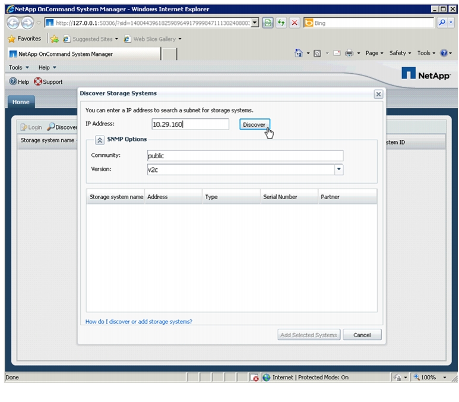The width and height of the screenshot is (459, 402).
Task: Open the zoom level 100% dropdown
Action: click(445, 378)
